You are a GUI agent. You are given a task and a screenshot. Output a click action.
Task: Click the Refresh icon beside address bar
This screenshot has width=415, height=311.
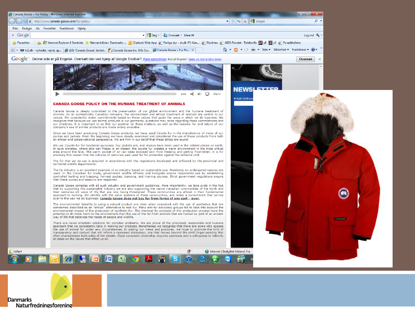click(x=239, y=21)
